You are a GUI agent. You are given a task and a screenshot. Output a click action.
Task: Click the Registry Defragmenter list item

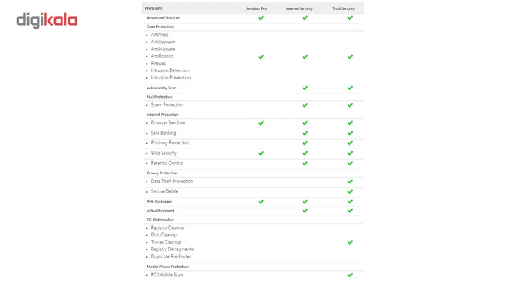pos(173,249)
